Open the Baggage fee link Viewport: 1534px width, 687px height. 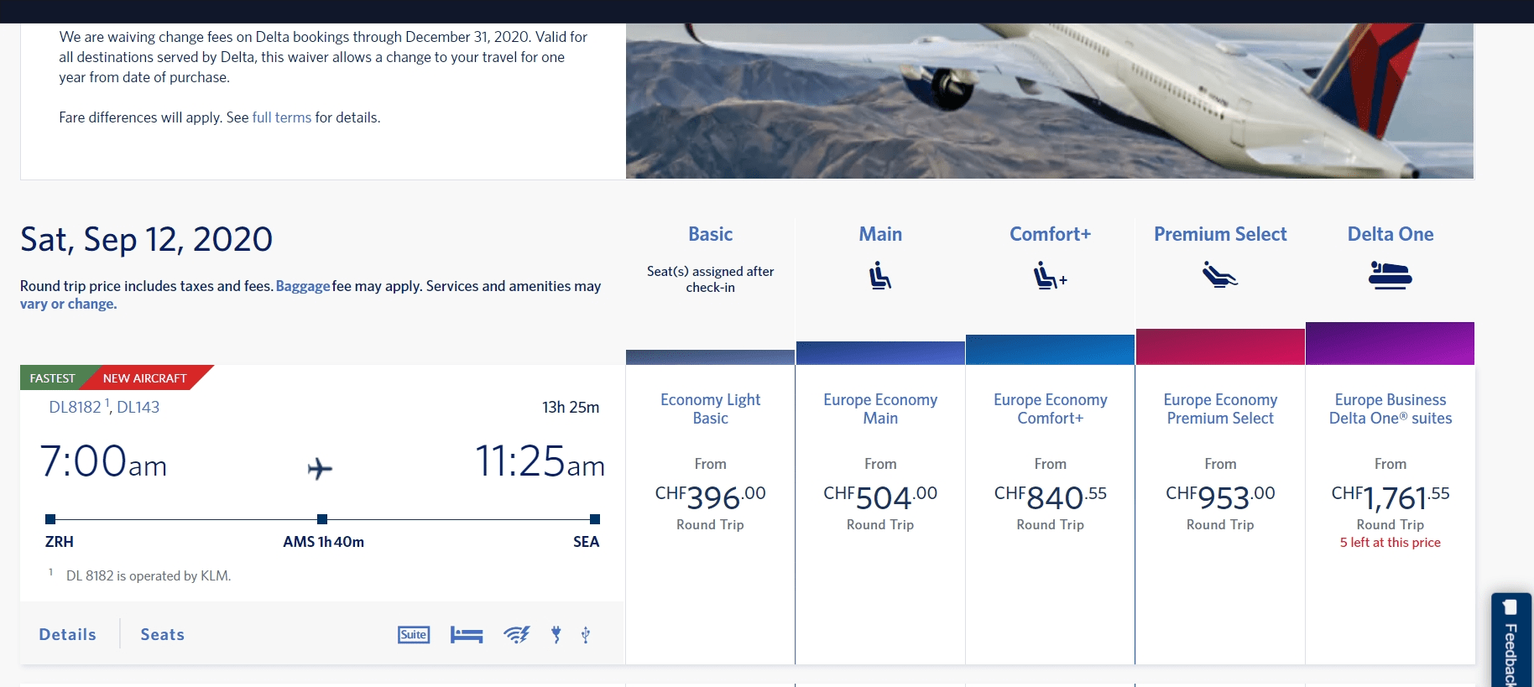[x=303, y=286]
